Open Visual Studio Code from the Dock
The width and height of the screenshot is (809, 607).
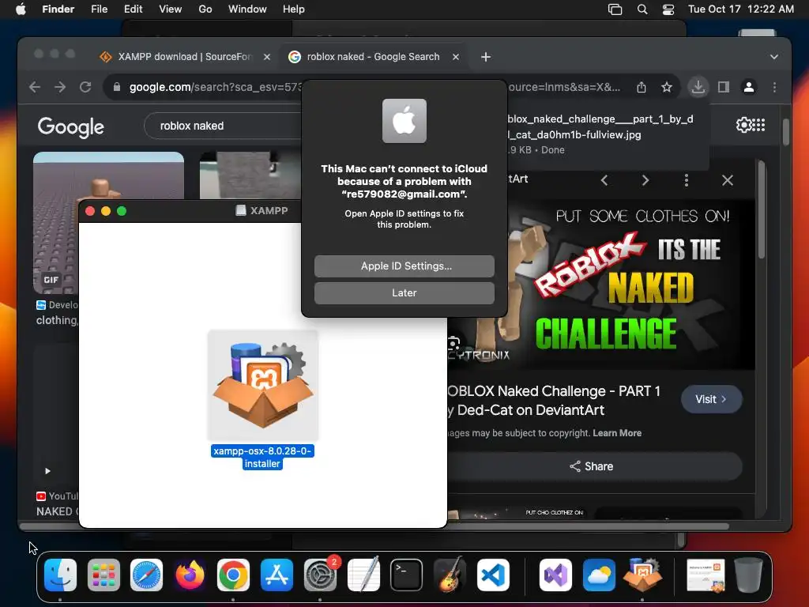493,575
